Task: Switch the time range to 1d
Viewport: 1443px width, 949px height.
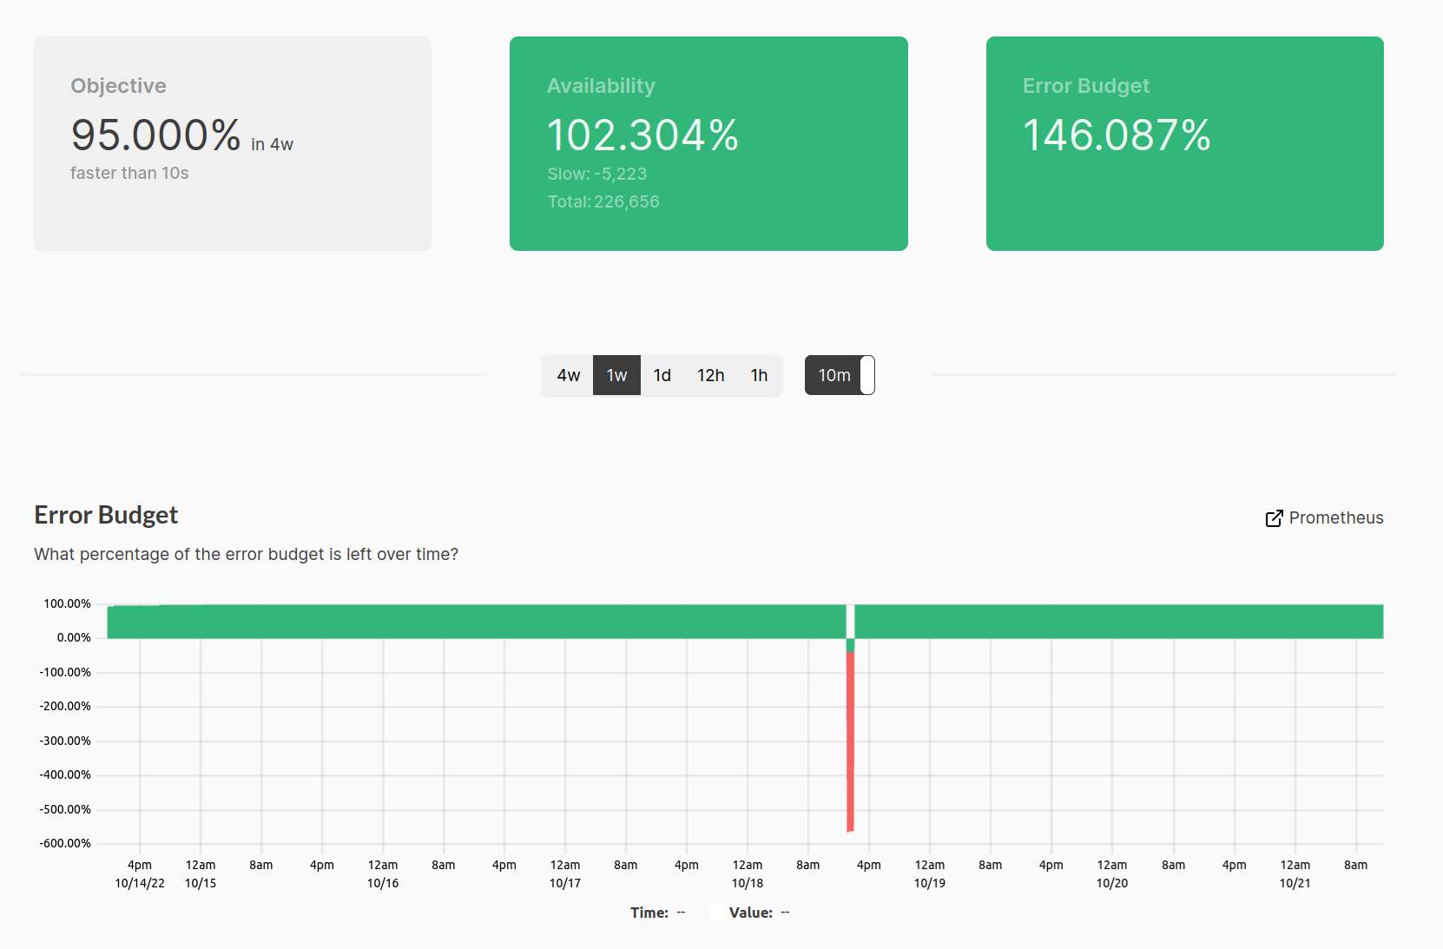Action: coord(662,375)
